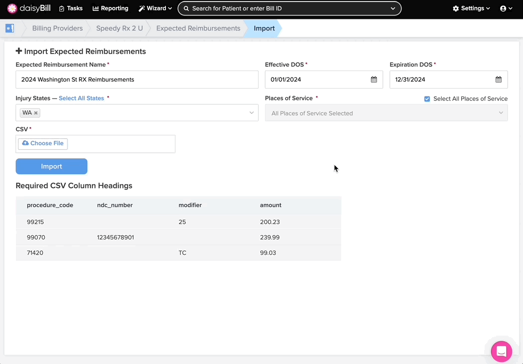Click the amount column heading
Image resolution: width=523 pixels, height=364 pixels.
tap(270, 205)
